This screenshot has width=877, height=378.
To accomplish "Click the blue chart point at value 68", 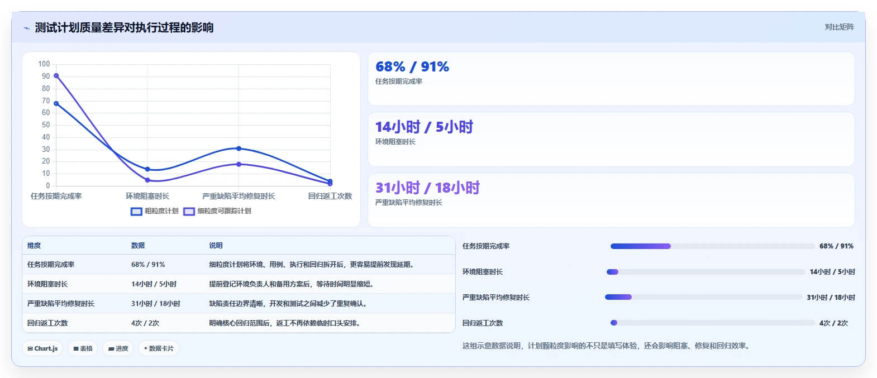I will 56,104.
